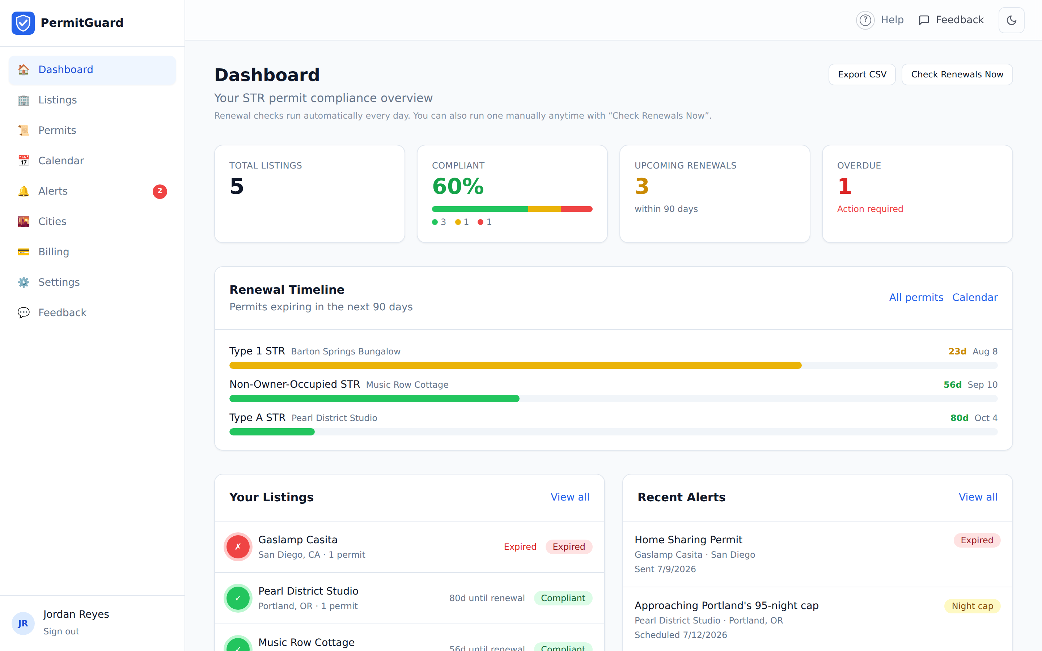The width and height of the screenshot is (1042, 651).
Task: Open the Calendar sidebar item
Action: point(92,161)
